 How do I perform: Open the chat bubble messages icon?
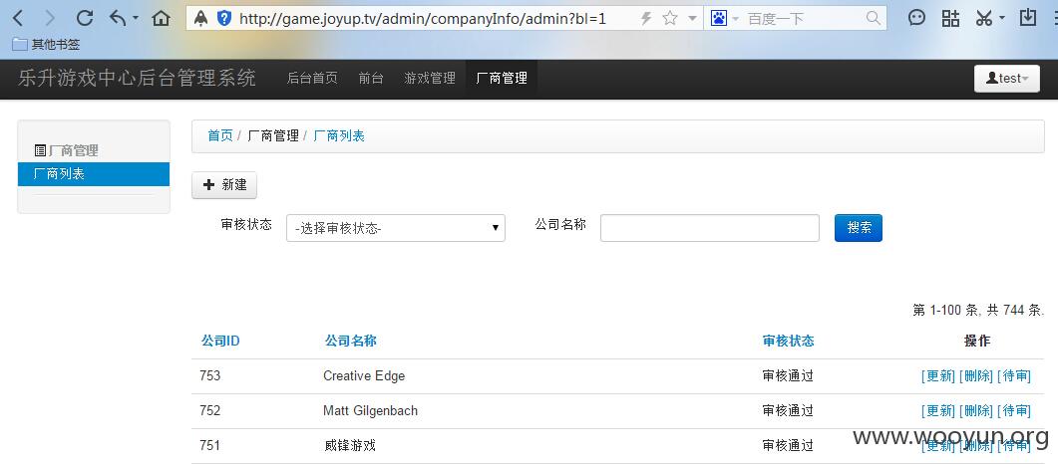pos(916,18)
